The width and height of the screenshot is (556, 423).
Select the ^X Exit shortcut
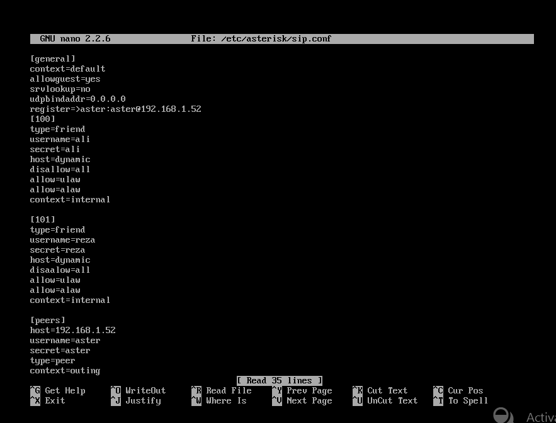(45, 400)
